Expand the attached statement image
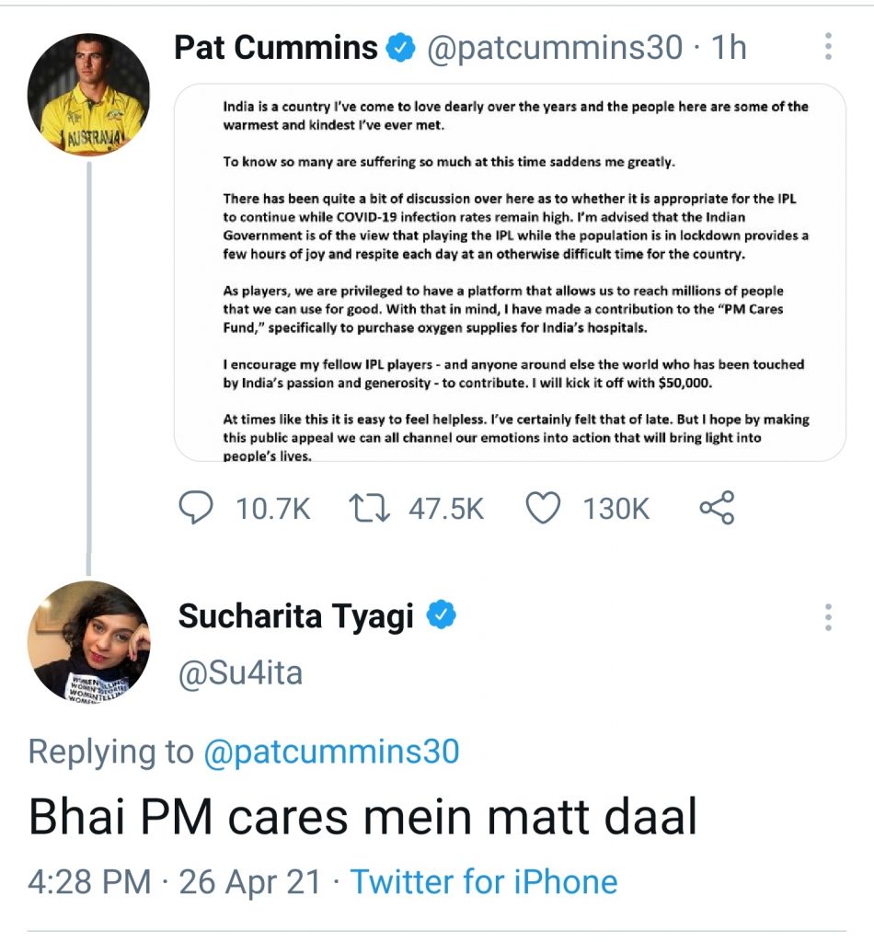Screen dimensions: 874x942 [510, 272]
